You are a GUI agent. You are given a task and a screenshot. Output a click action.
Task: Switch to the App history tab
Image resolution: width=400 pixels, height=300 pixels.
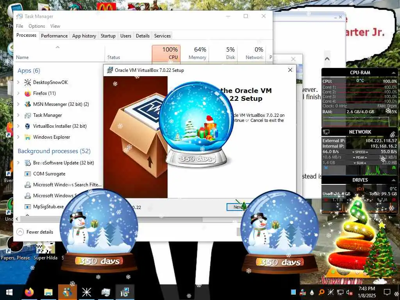(x=84, y=36)
